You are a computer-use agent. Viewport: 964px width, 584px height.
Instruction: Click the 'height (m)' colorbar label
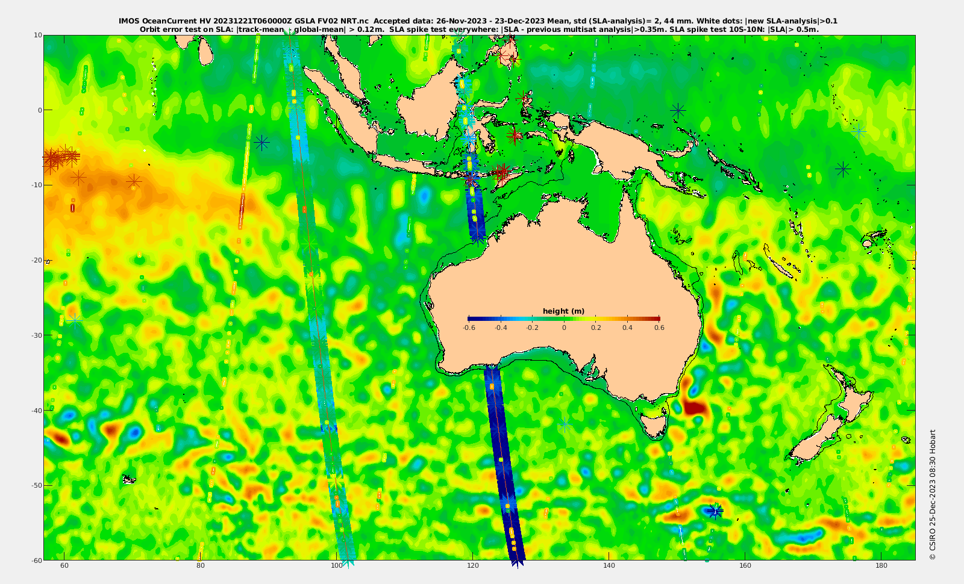pos(563,311)
